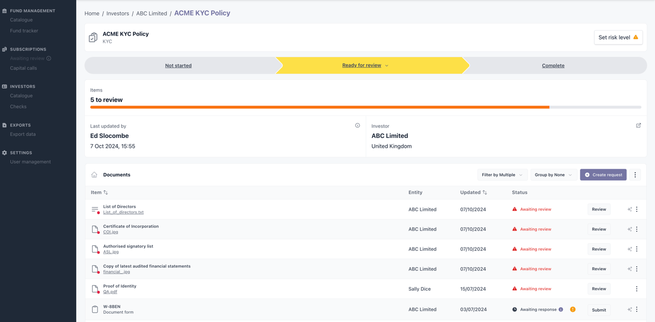Click the home icon beside Documents header
This screenshot has width=655, height=322.
(93, 174)
